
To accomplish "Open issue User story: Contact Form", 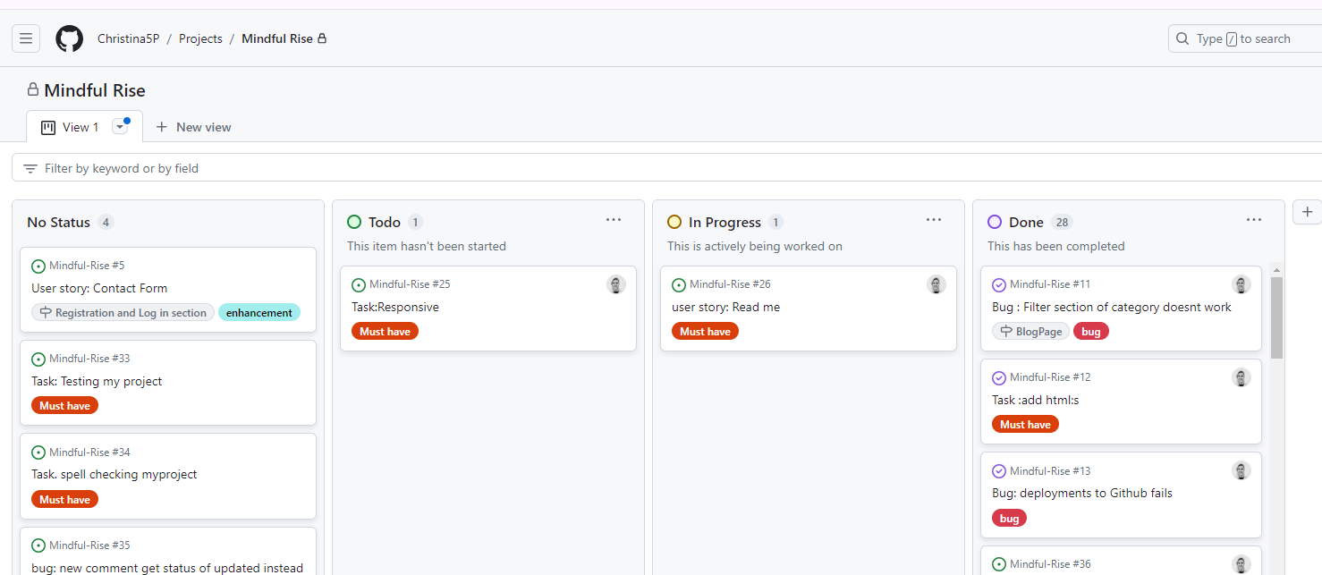I will tap(99, 288).
